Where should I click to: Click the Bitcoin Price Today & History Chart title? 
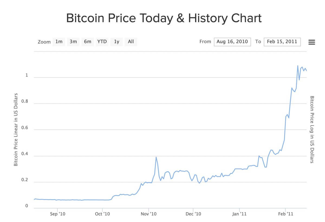(x=164, y=18)
